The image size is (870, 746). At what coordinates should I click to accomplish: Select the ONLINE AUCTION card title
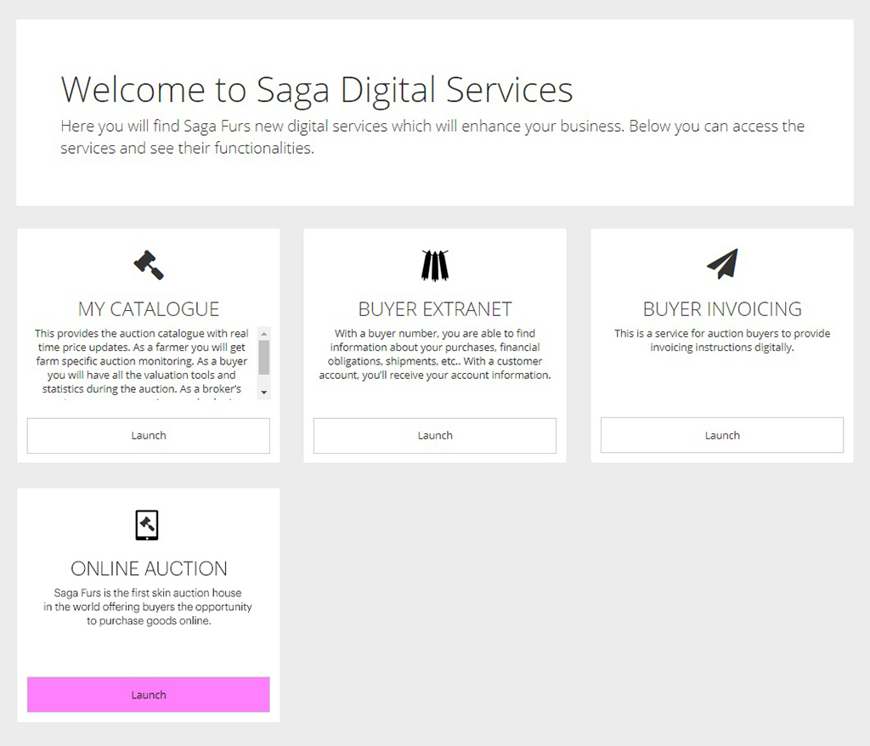point(149,568)
